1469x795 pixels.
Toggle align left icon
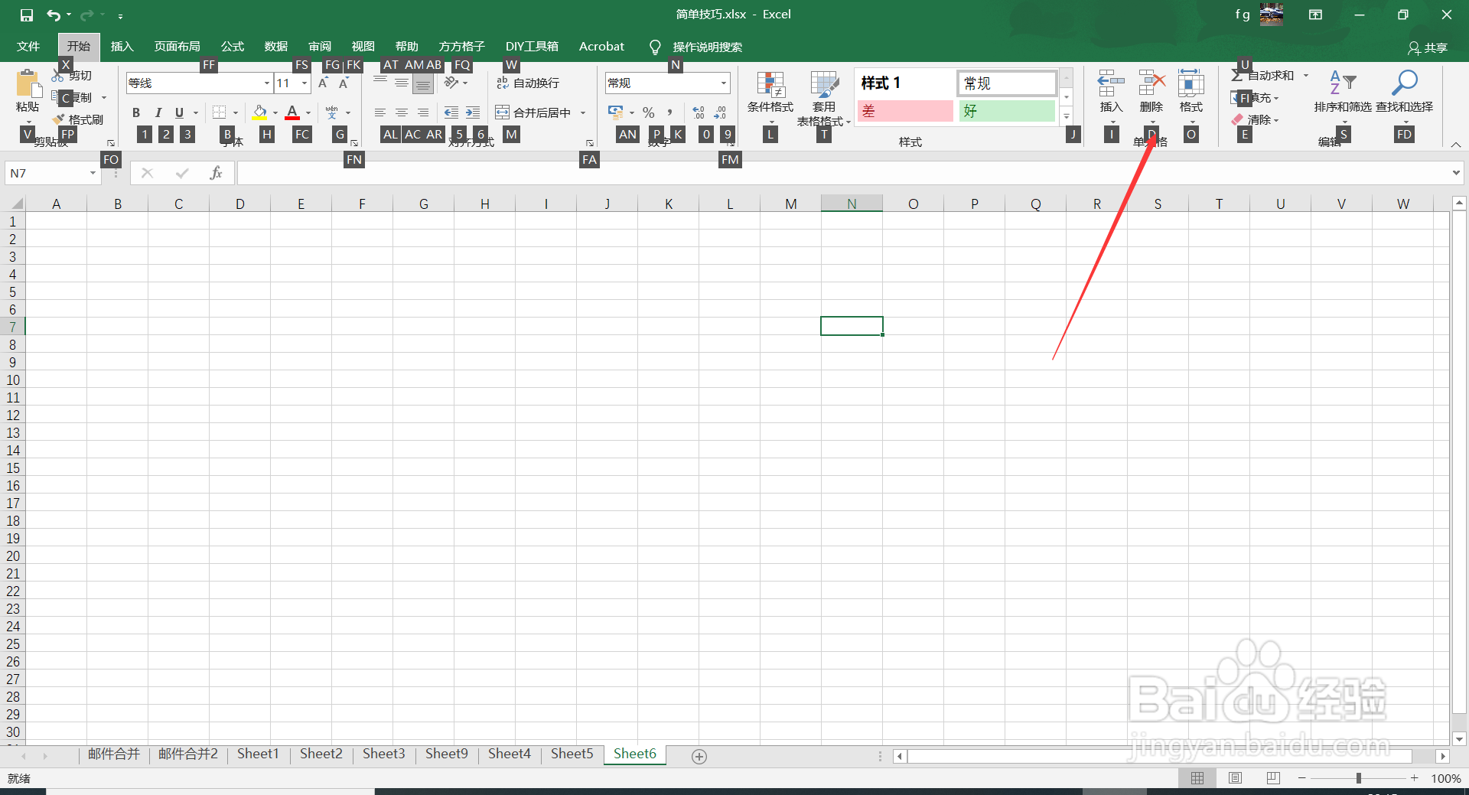380,112
